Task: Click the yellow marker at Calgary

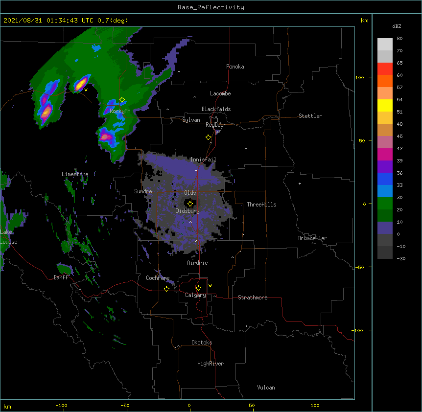Action: [198, 288]
